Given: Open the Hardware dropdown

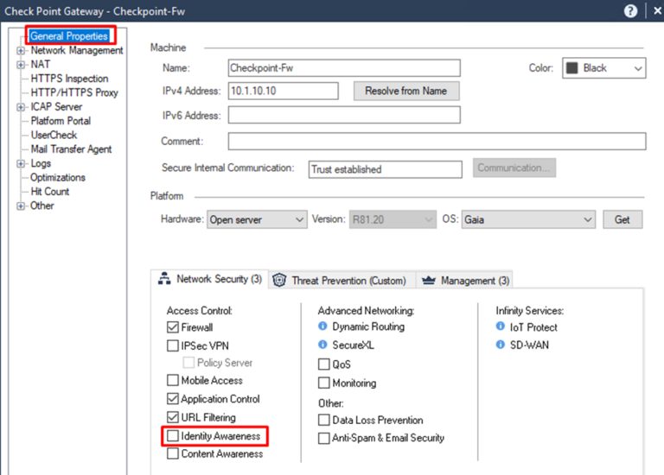Looking at the screenshot, I should pos(257,219).
